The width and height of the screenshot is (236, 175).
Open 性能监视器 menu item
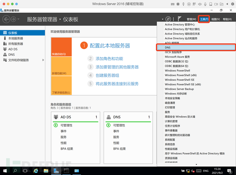(x=171, y=149)
